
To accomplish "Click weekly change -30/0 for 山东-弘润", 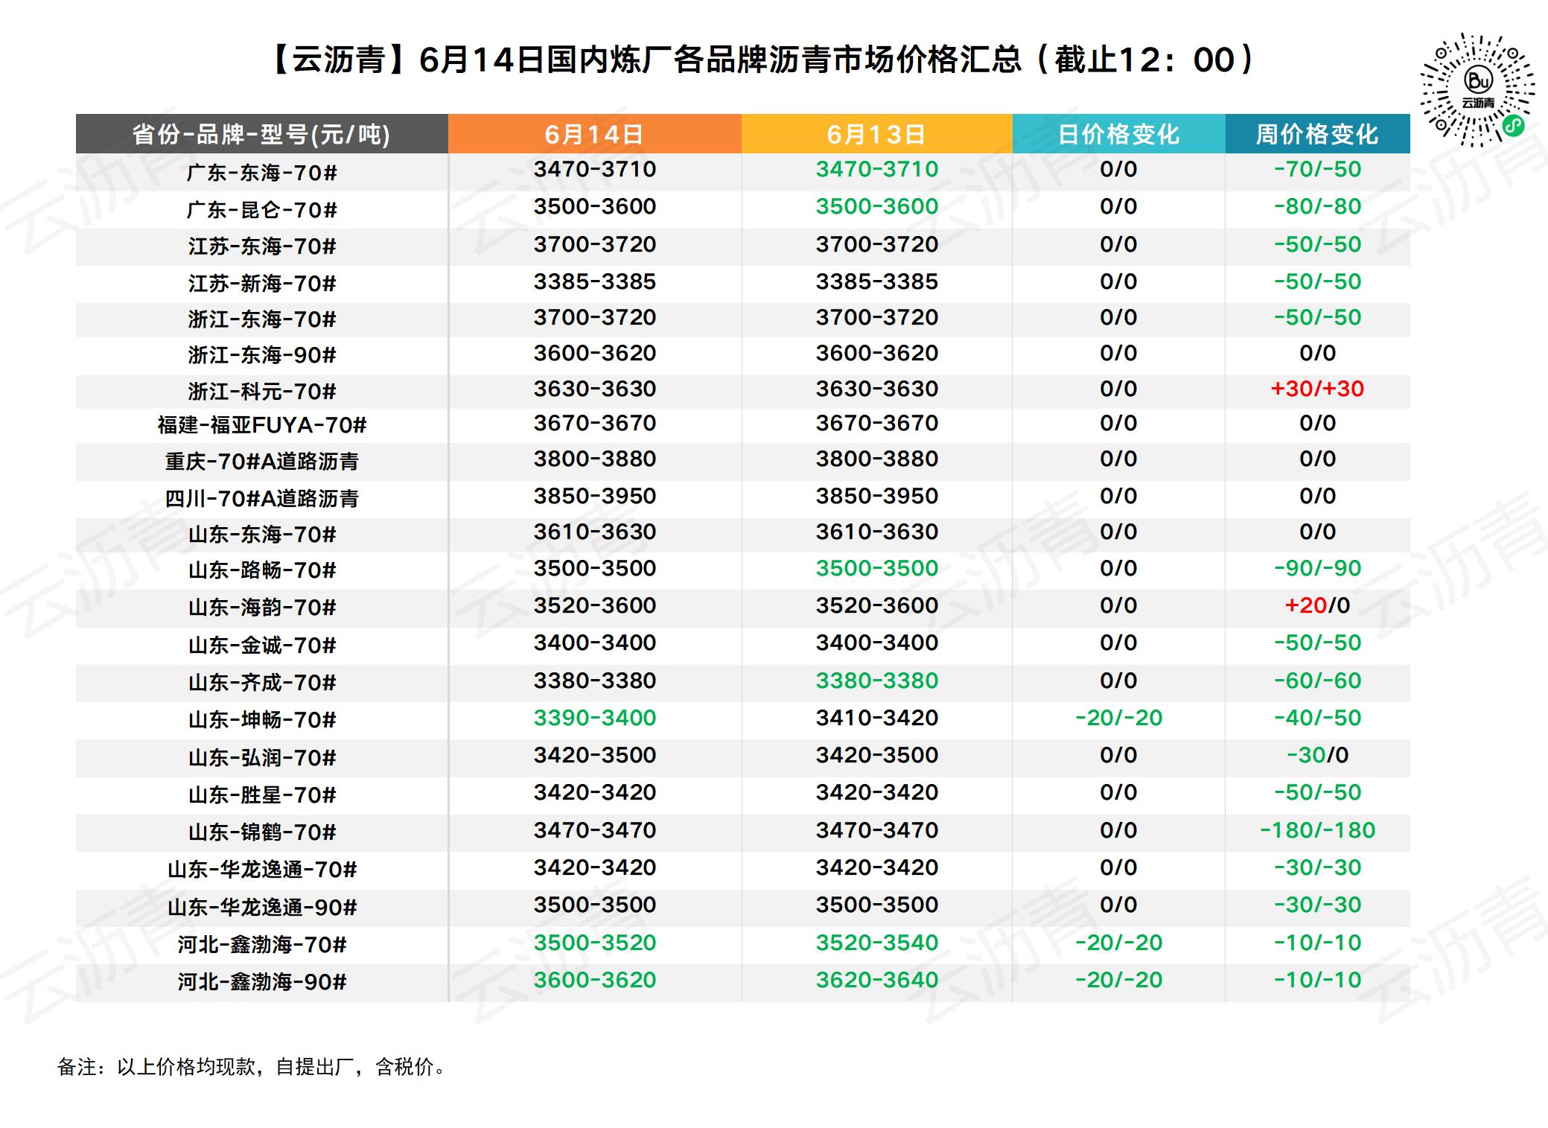I will 1317,755.
